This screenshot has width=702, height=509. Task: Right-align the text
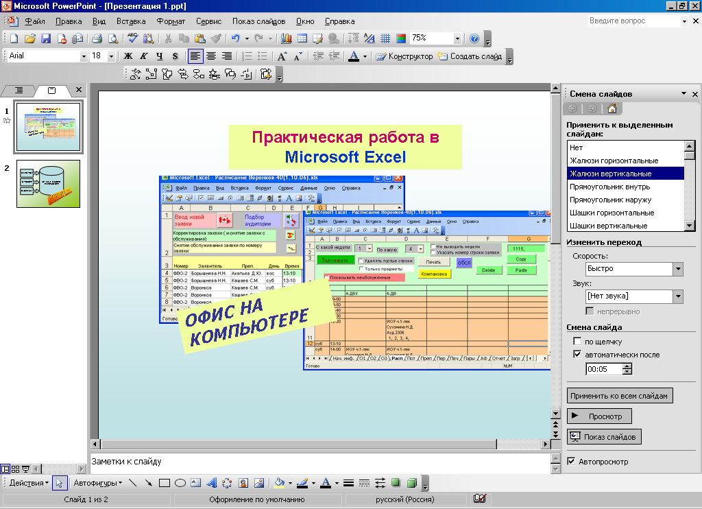coord(227,56)
